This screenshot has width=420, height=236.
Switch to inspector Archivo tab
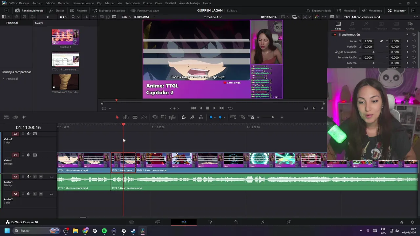tap(410, 26)
